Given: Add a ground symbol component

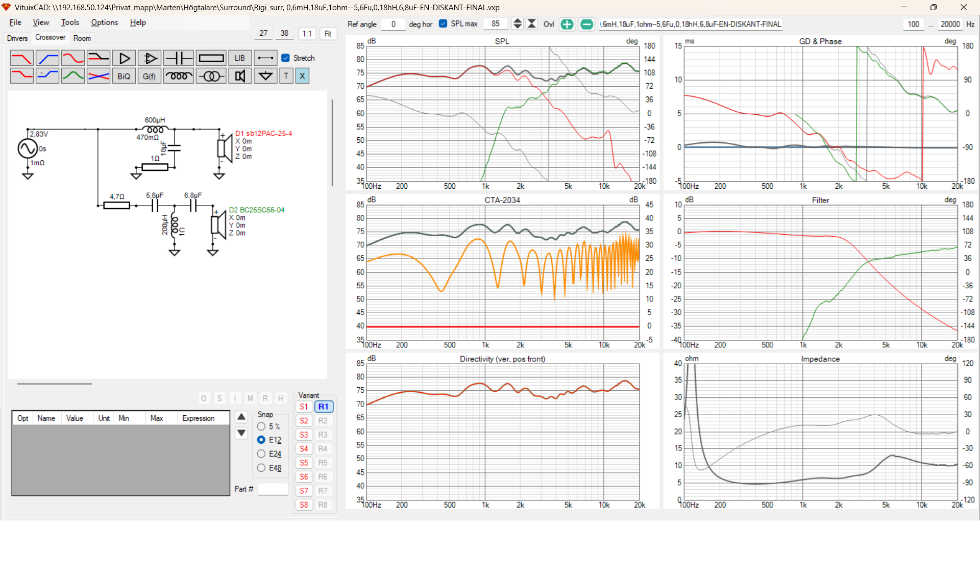Looking at the screenshot, I should [x=265, y=76].
